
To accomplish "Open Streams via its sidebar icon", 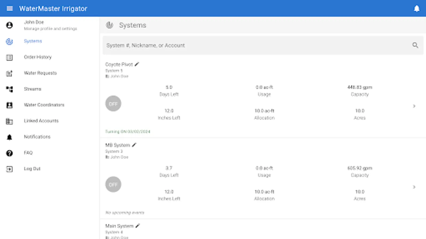I will click(9, 89).
